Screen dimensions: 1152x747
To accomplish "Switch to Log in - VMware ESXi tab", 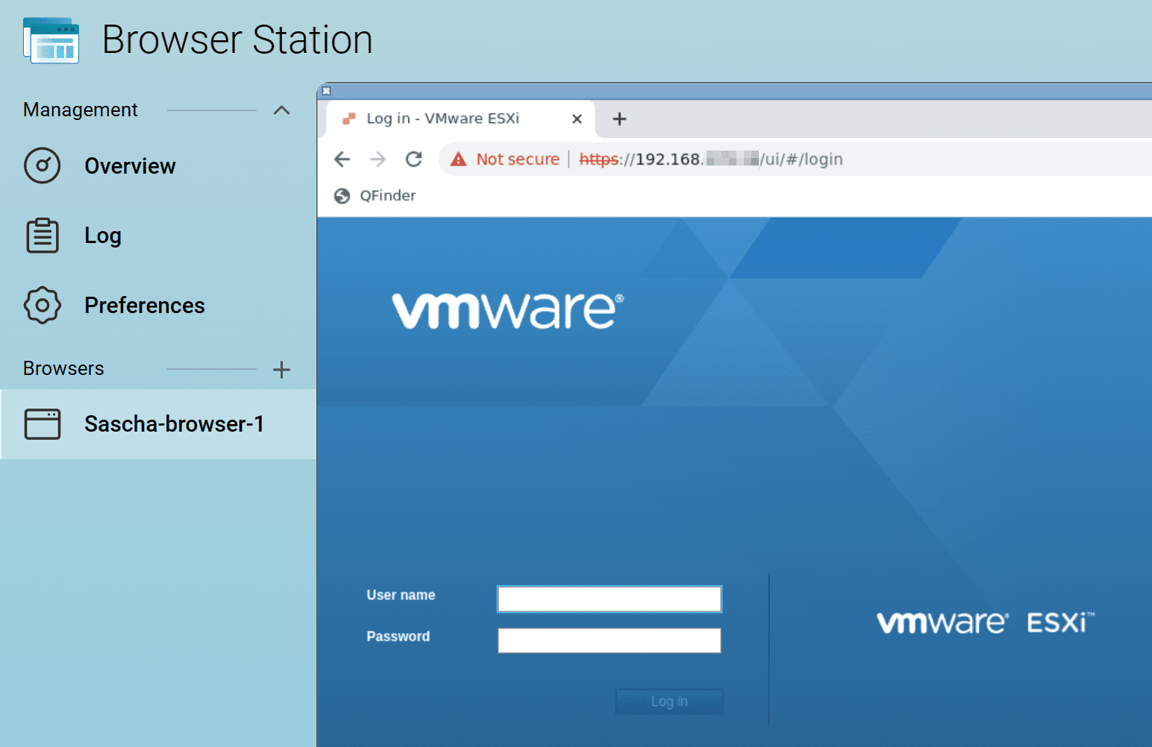I will click(460, 119).
